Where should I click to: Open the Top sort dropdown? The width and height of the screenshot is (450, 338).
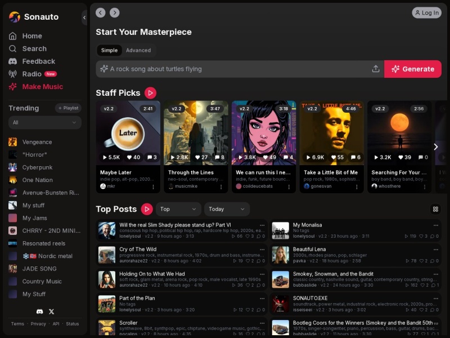point(178,209)
